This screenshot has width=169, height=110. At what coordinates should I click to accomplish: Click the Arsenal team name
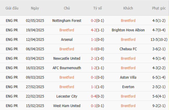[x=67, y=40]
